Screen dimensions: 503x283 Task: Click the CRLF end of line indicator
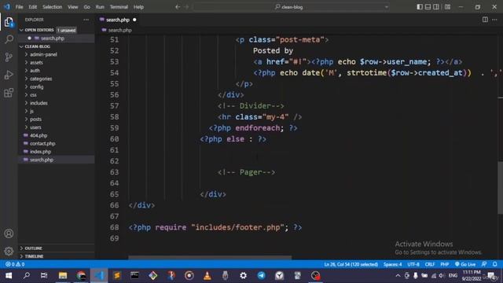click(430, 264)
